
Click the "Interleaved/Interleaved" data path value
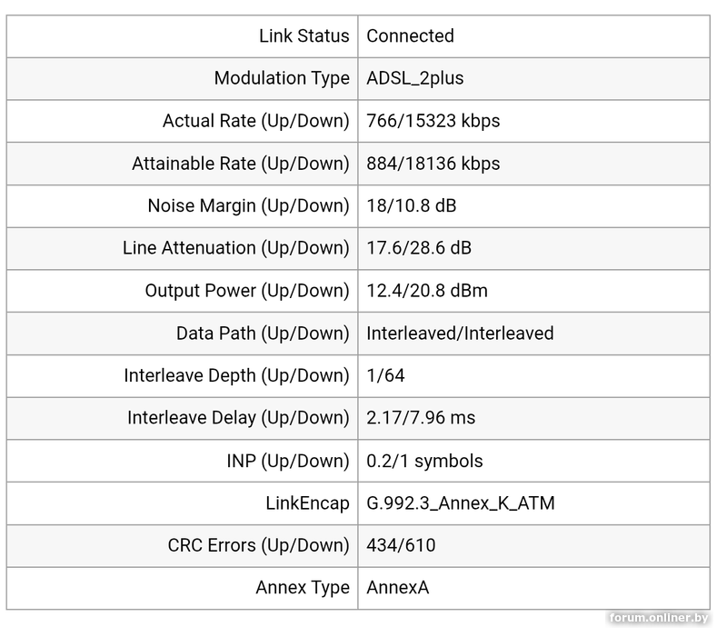pyautogui.click(x=460, y=333)
